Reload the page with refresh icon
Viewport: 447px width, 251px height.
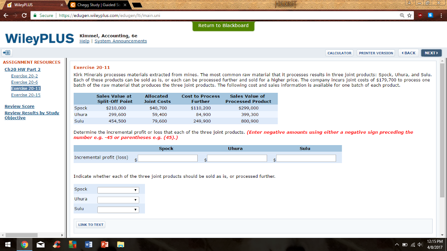(24, 15)
